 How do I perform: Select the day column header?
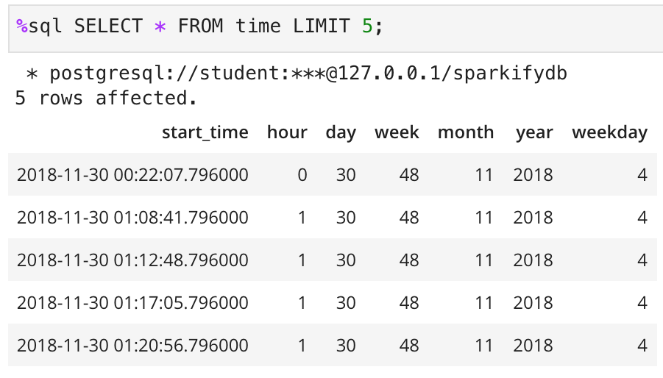point(341,132)
